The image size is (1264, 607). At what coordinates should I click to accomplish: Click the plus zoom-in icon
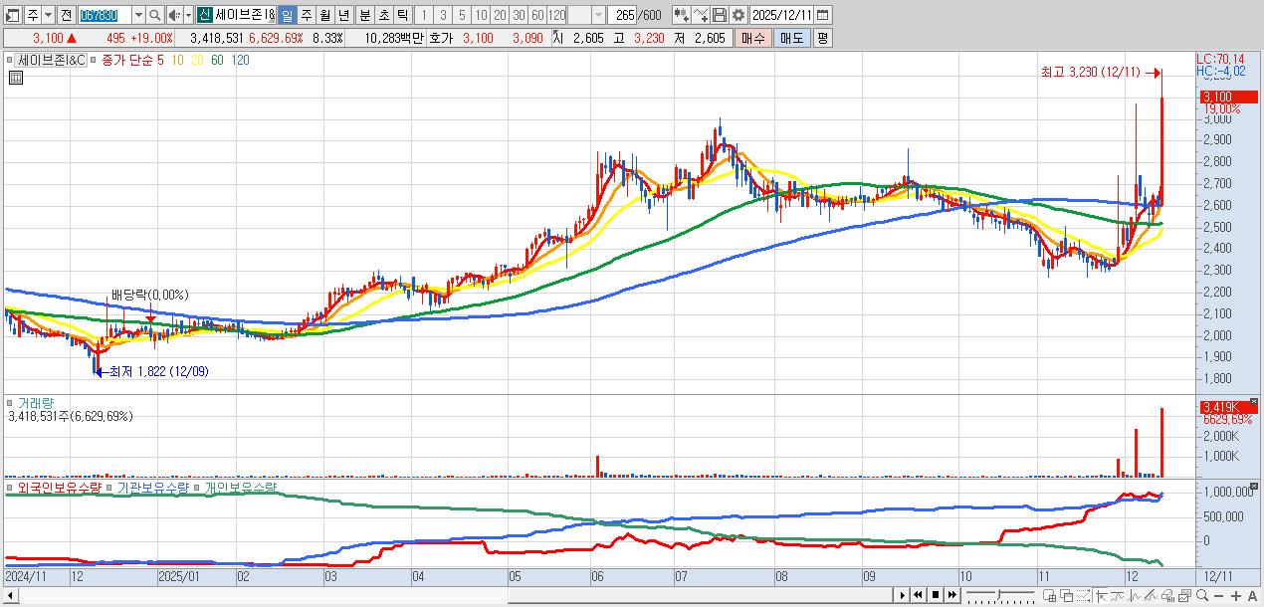[x=1236, y=595]
